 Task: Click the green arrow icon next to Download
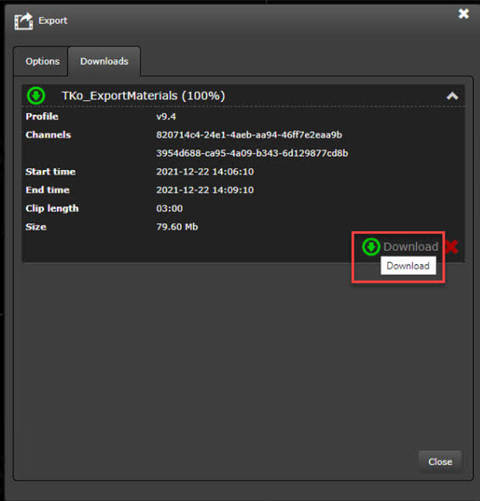(x=371, y=247)
